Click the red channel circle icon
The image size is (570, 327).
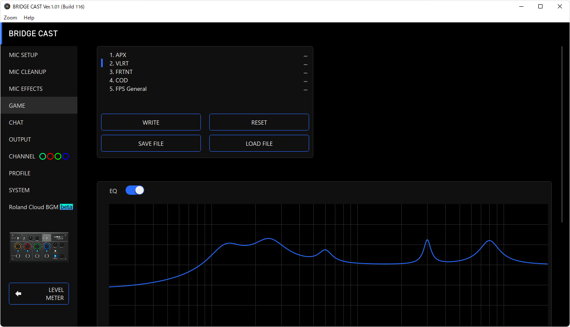50,156
